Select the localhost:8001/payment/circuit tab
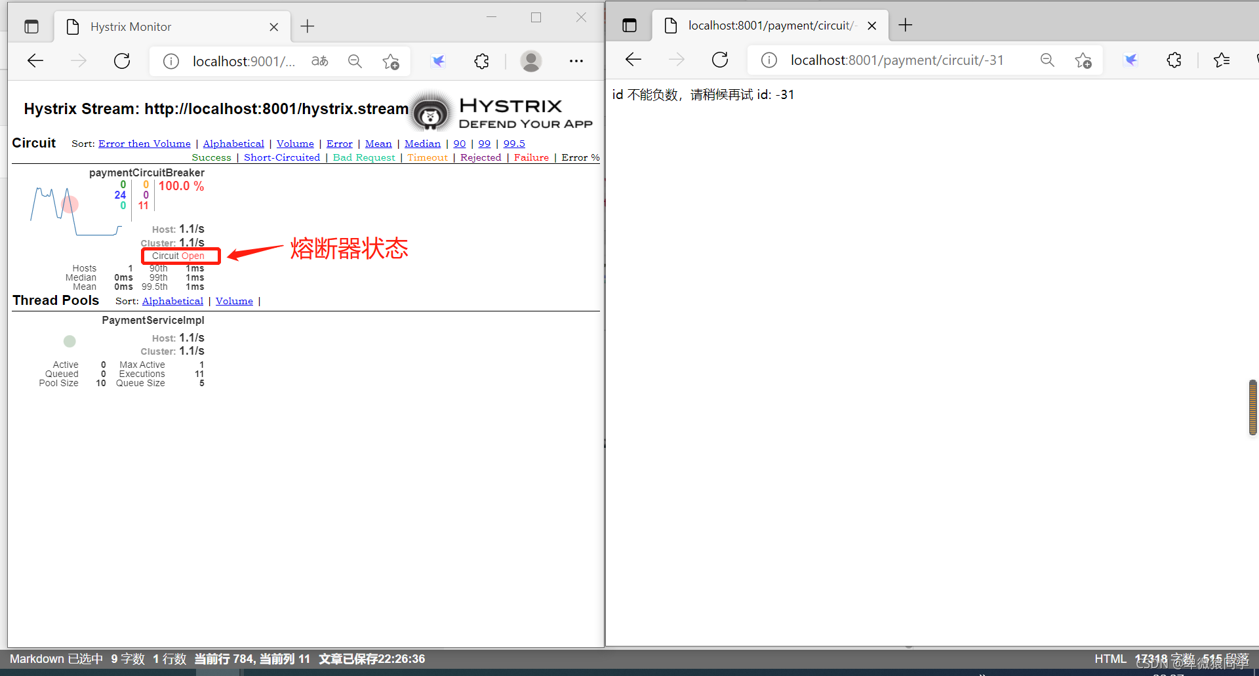Image resolution: width=1259 pixels, height=676 pixels. point(770,26)
